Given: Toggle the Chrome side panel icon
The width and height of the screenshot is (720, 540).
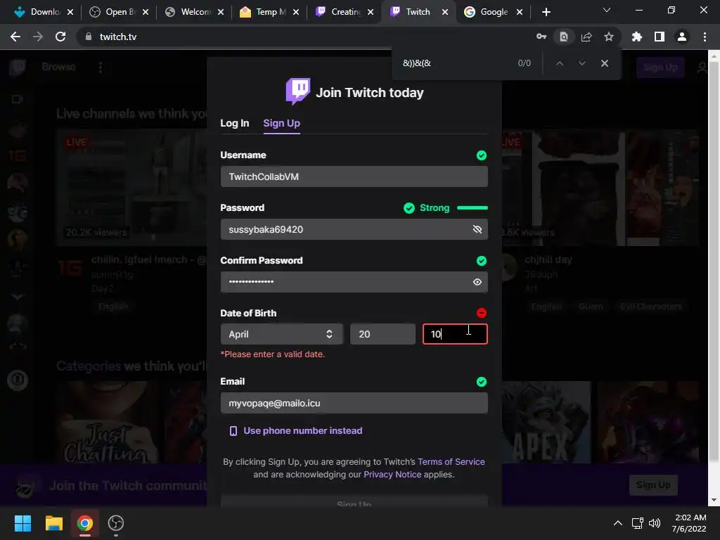Looking at the screenshot, I should click(x=660, y=37).
